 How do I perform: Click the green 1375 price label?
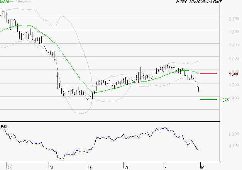(x=224, y=100)
